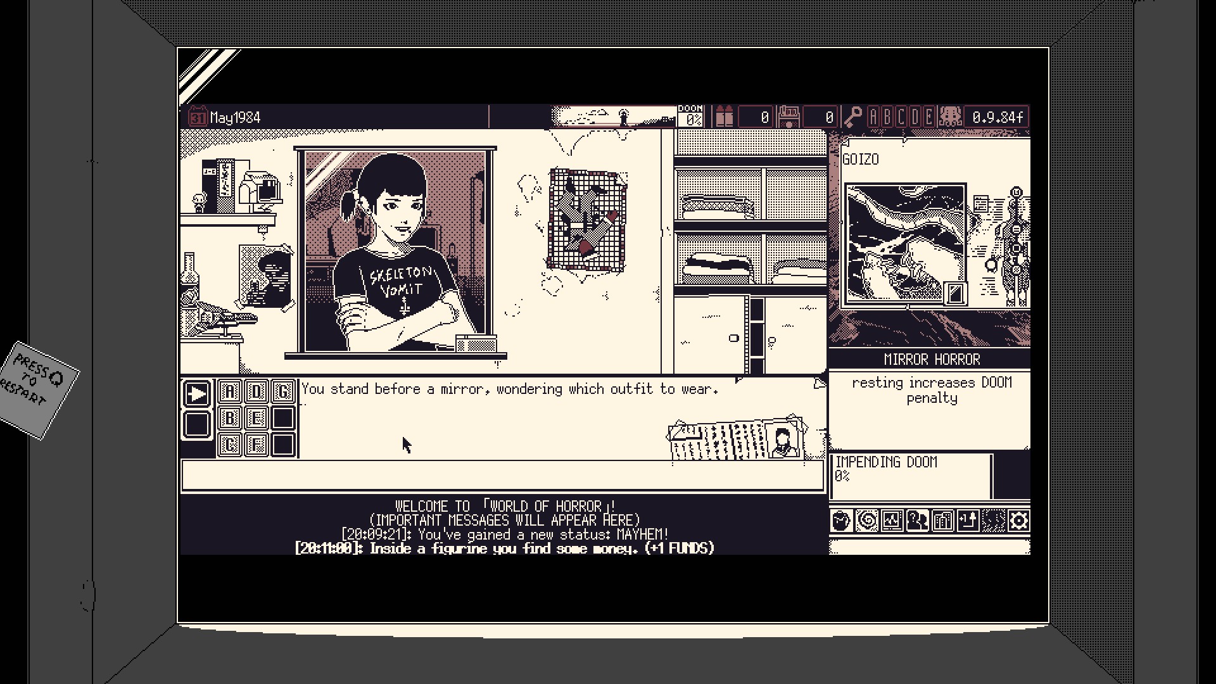The height and width of the screenshot is (684, 1216).
Task: Choose outfit option A
Action: coord(230,392)
